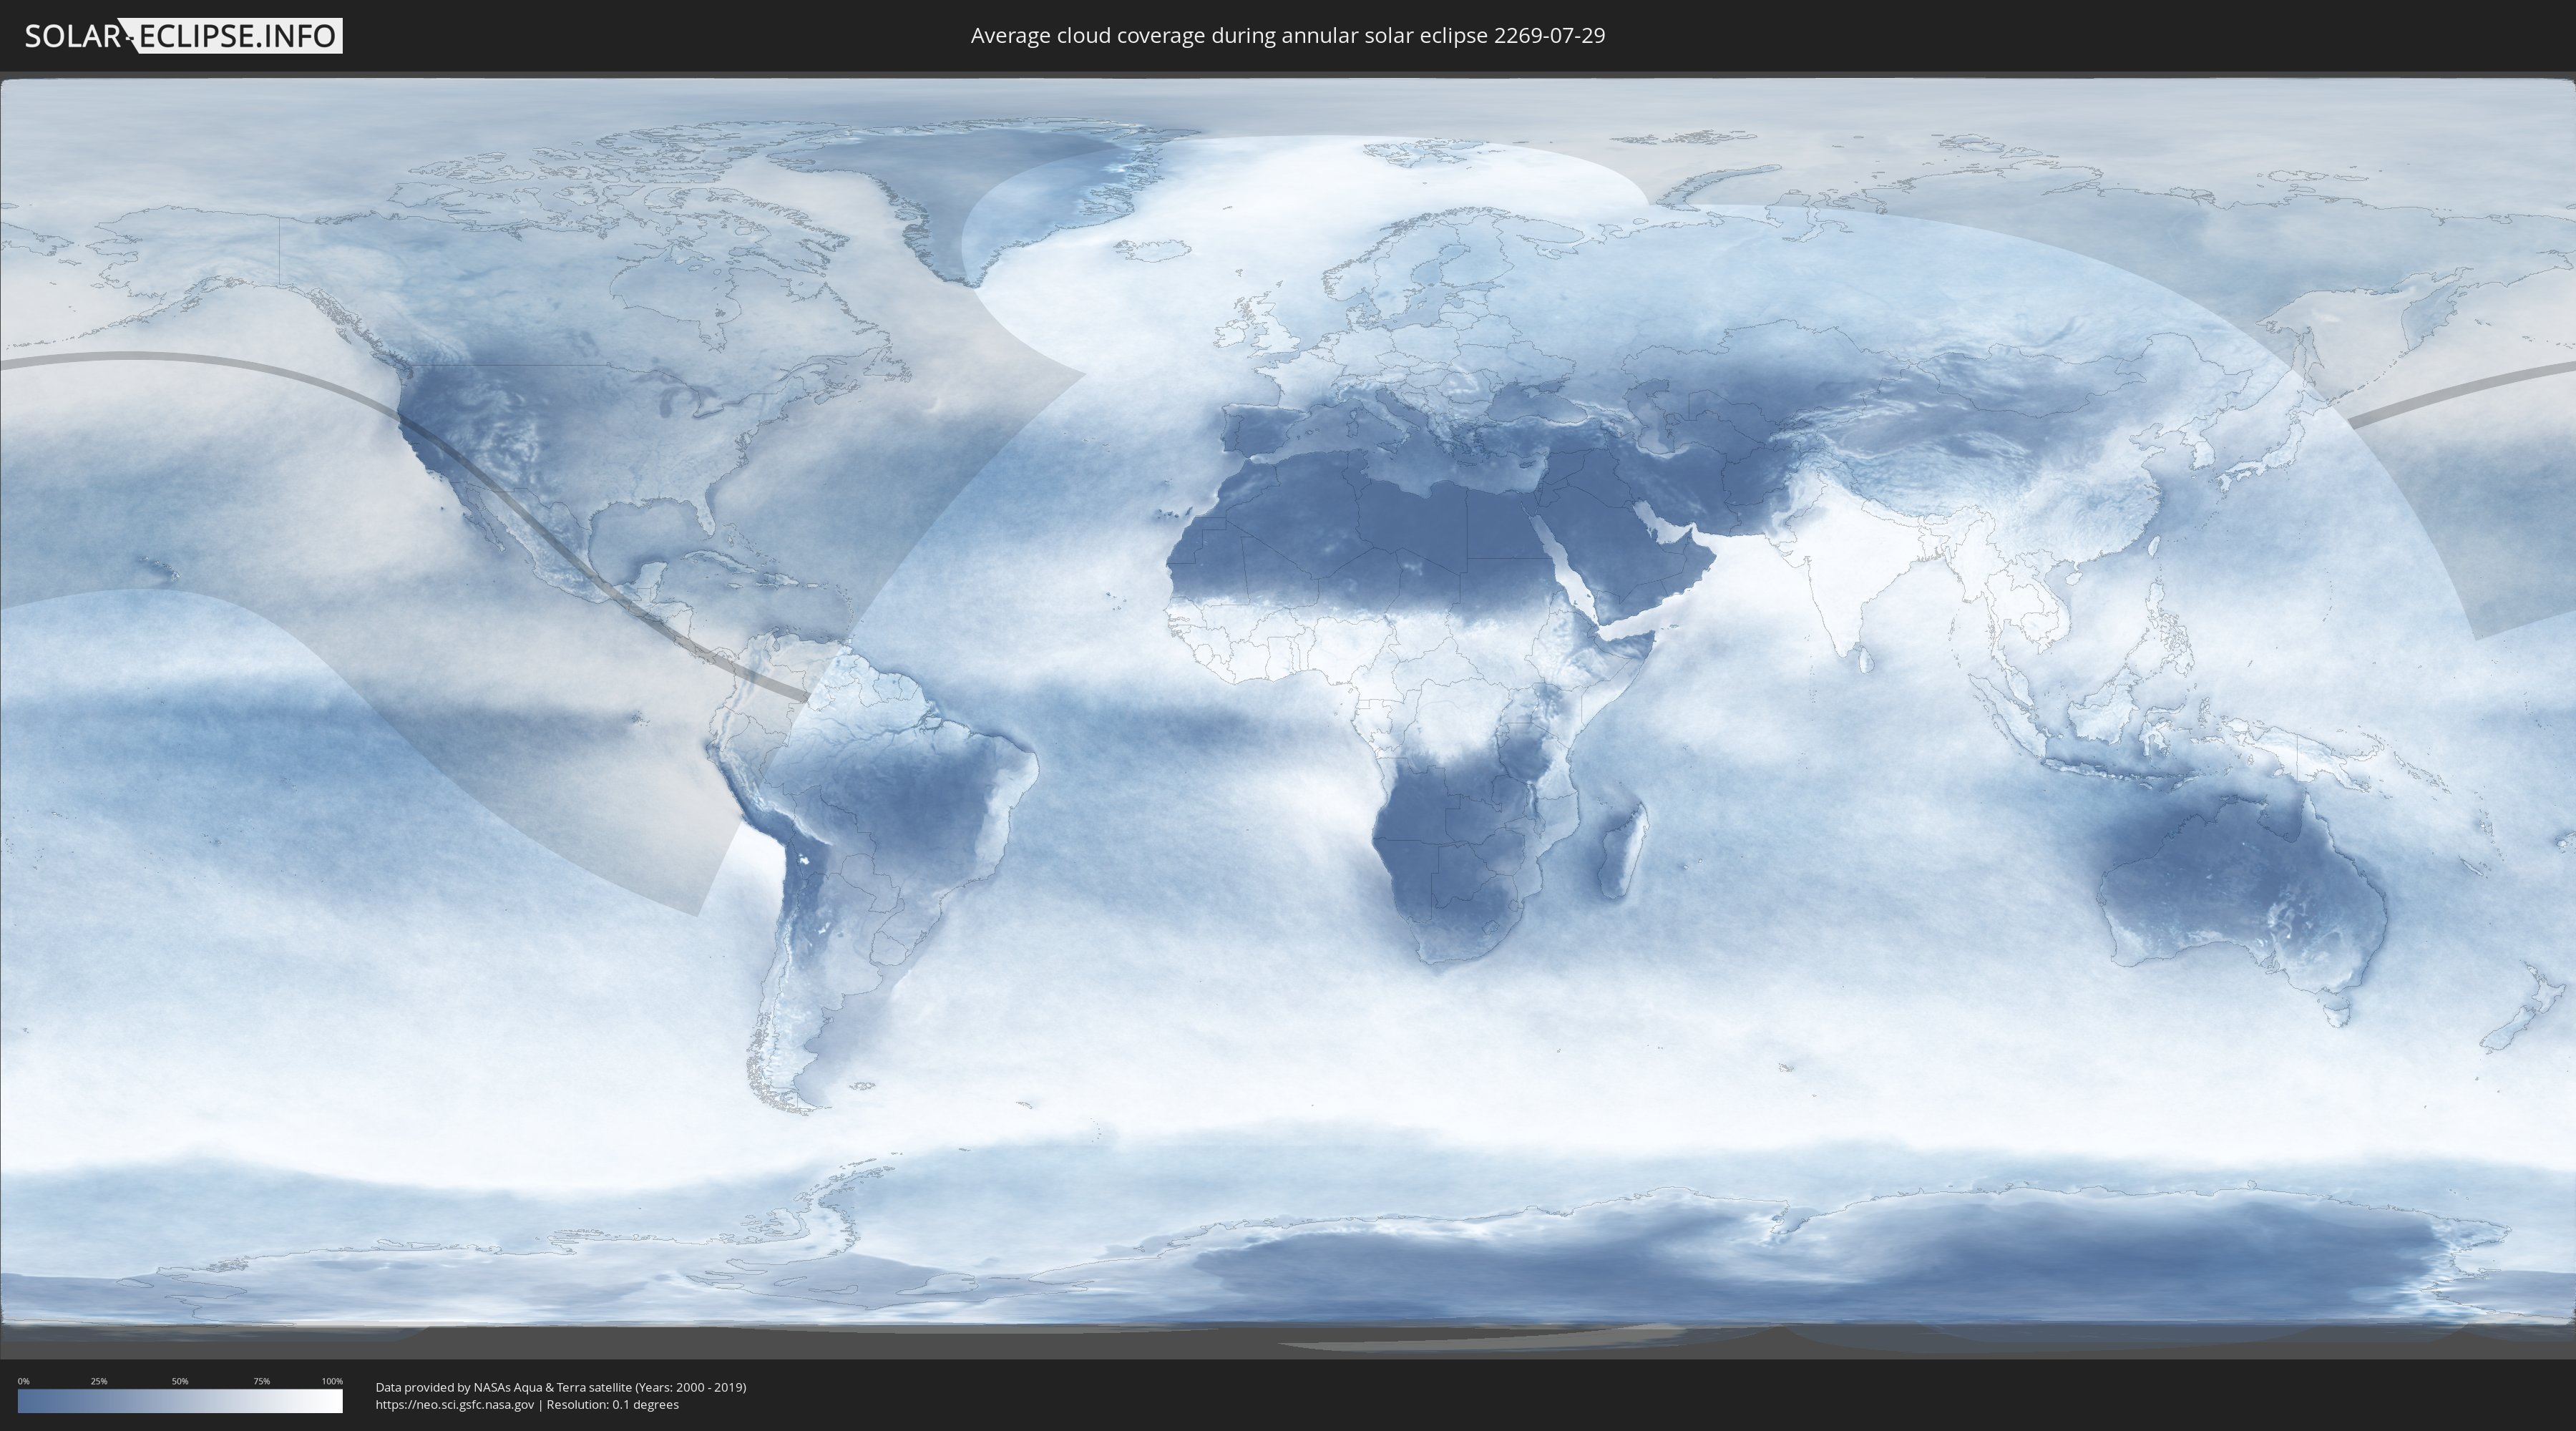Screen dimensions: 2576x1431
Task: Select the map title about eclipse 2269-07-29
Action: point(1288,35)
